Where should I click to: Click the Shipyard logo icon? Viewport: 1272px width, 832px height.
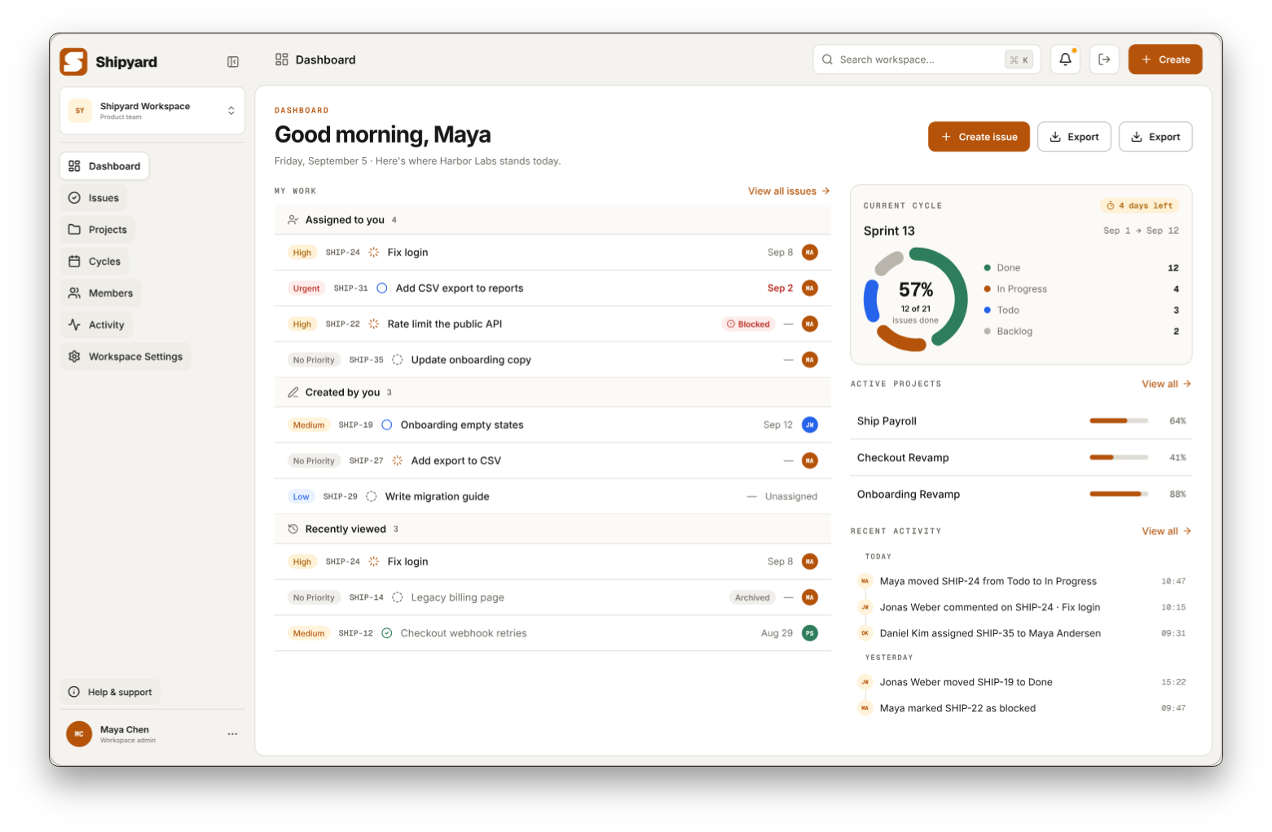point(73,62)
